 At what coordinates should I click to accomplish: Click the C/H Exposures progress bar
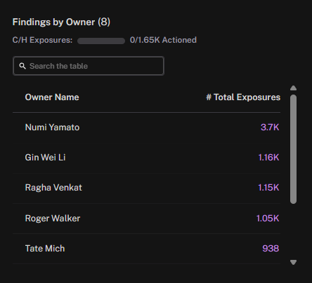(101, 41)
